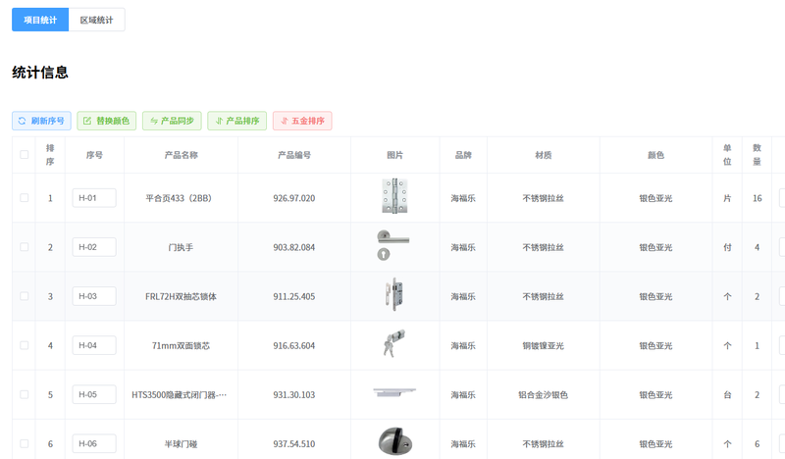Click the 产品排序 button
785x459 pixels.
[x=236, y=121]
